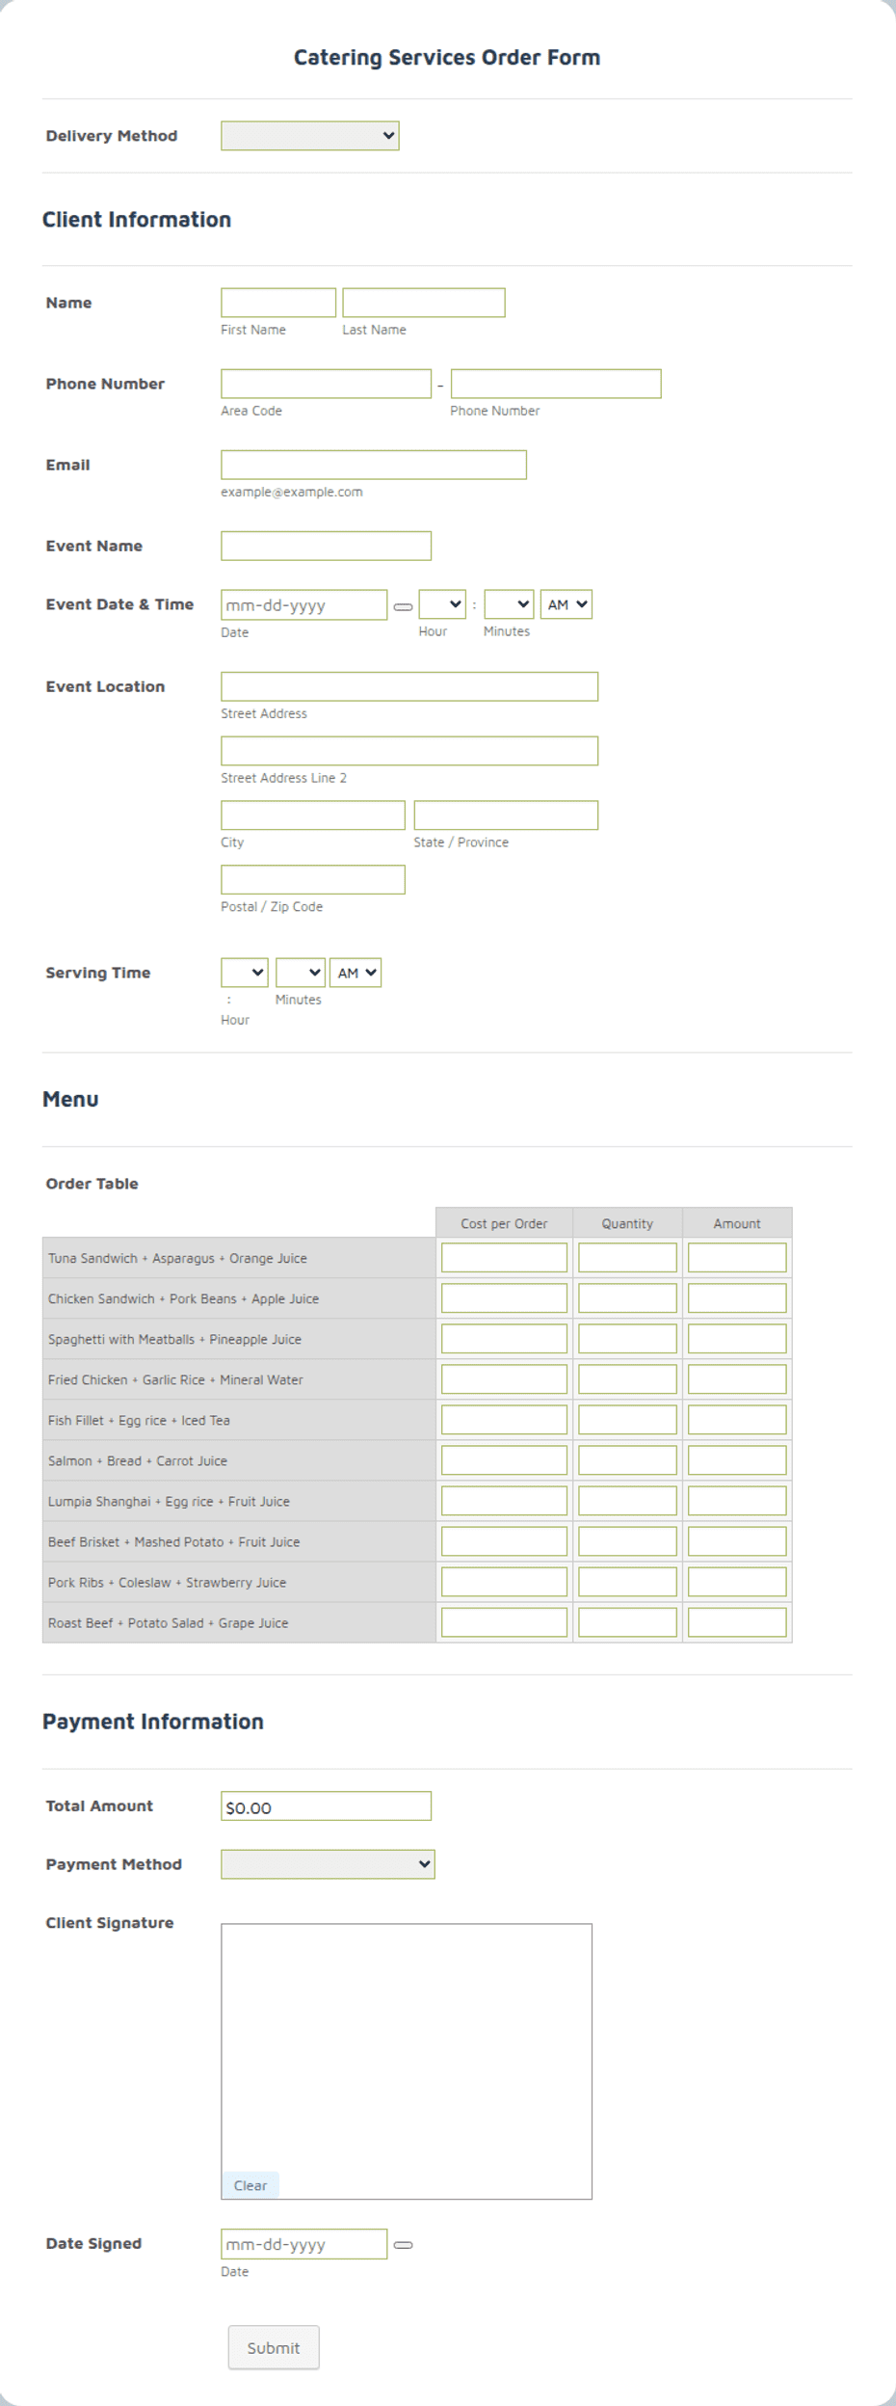Click the 'Amount' column header

point(737,1223)
